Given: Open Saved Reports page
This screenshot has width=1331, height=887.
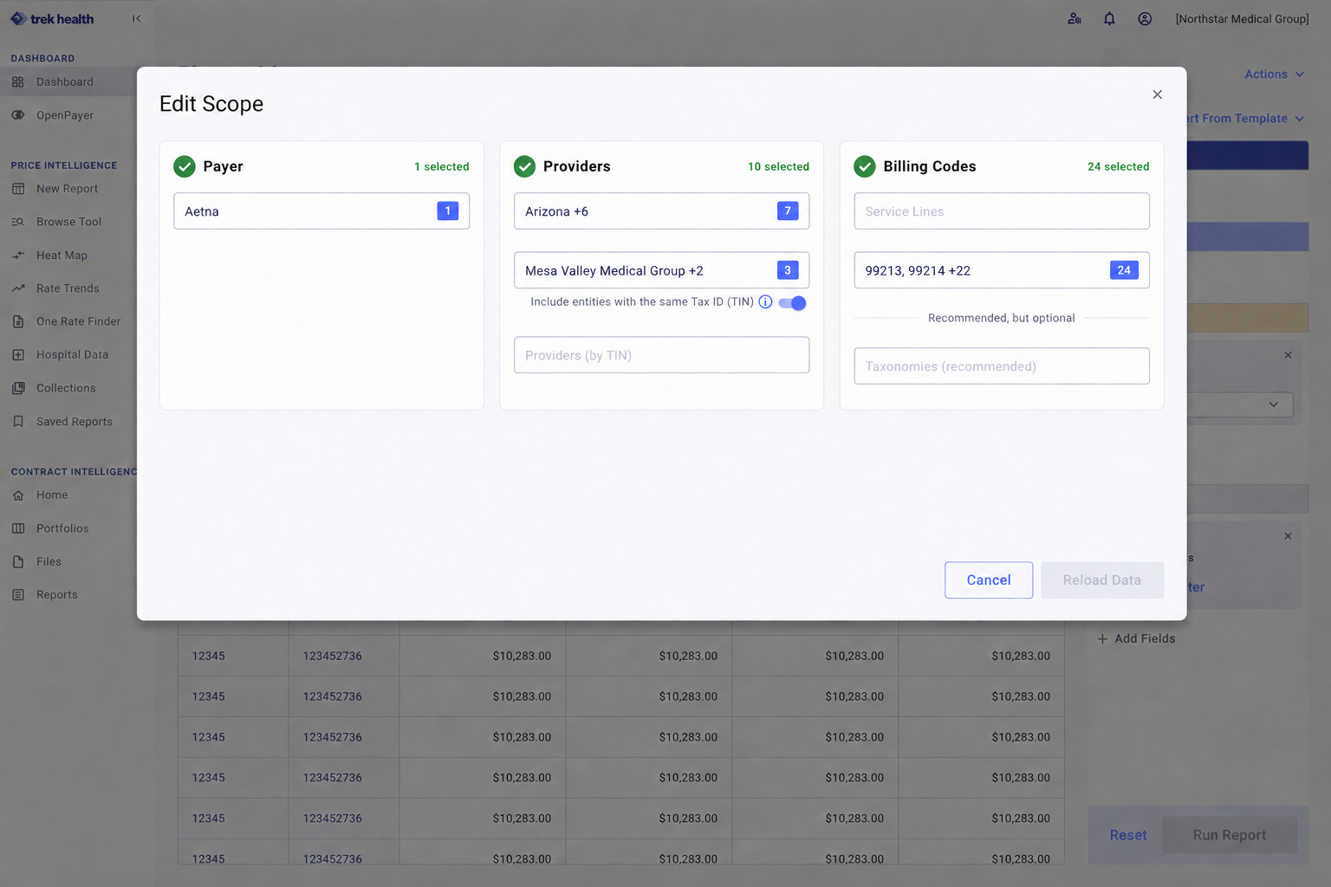Looking at the screenshot, I should (75, 422).
